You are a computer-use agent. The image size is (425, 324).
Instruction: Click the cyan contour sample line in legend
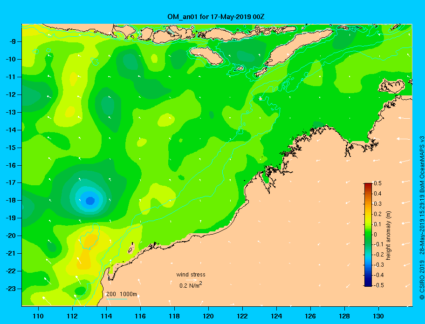117,299
